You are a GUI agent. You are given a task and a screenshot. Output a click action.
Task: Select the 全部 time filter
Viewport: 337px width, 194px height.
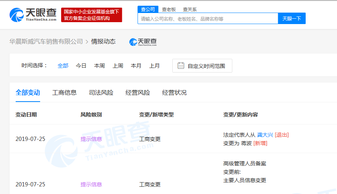pyautogui.click(x=63, y=66)
